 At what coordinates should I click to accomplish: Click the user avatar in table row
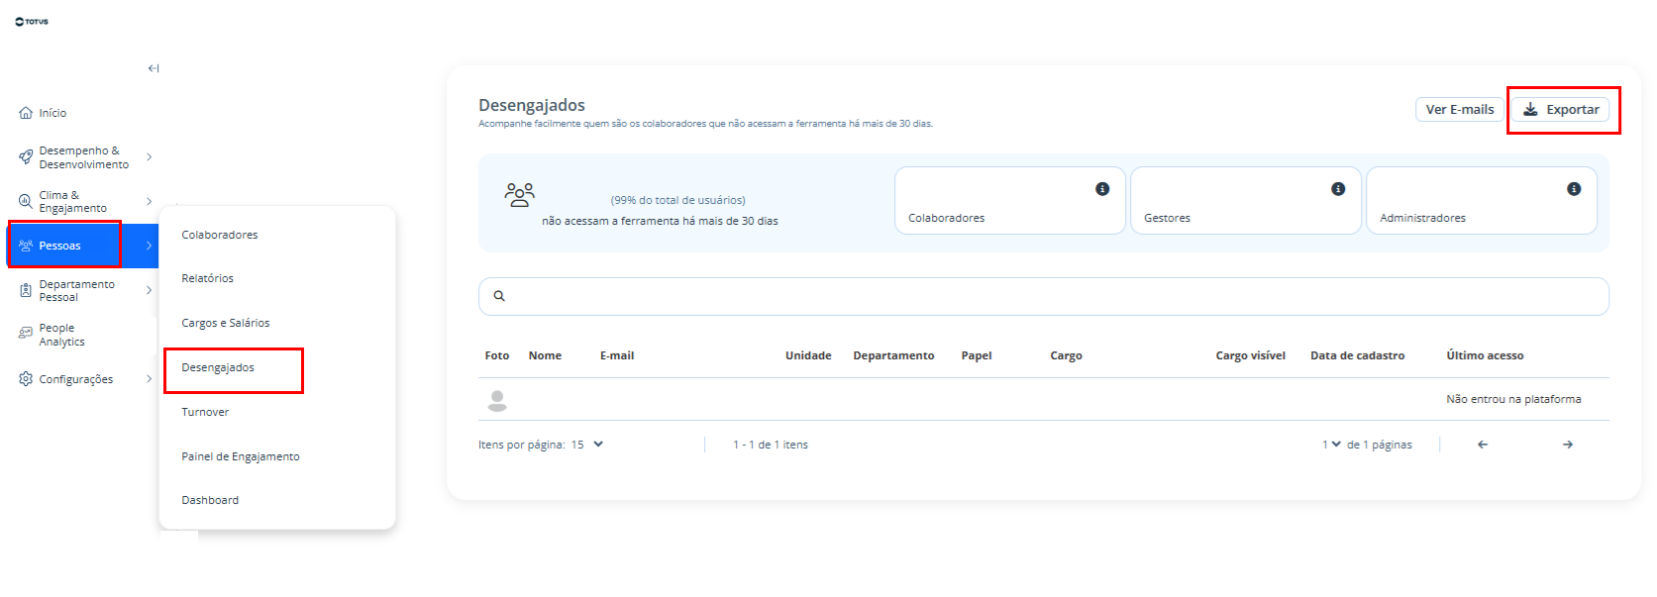498,400
